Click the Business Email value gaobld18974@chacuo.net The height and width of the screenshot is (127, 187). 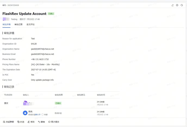tap(42, 54)
